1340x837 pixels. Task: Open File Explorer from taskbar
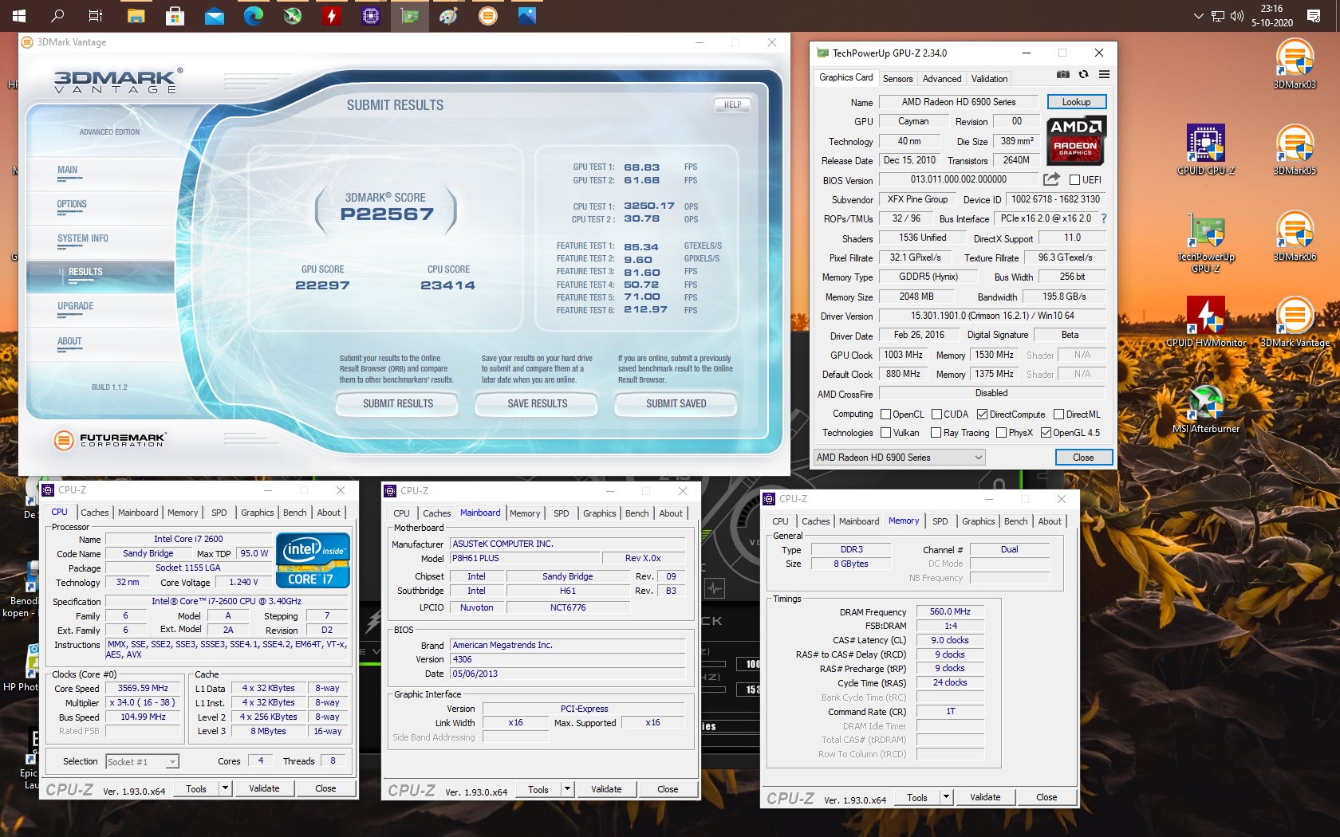[136, 15]
